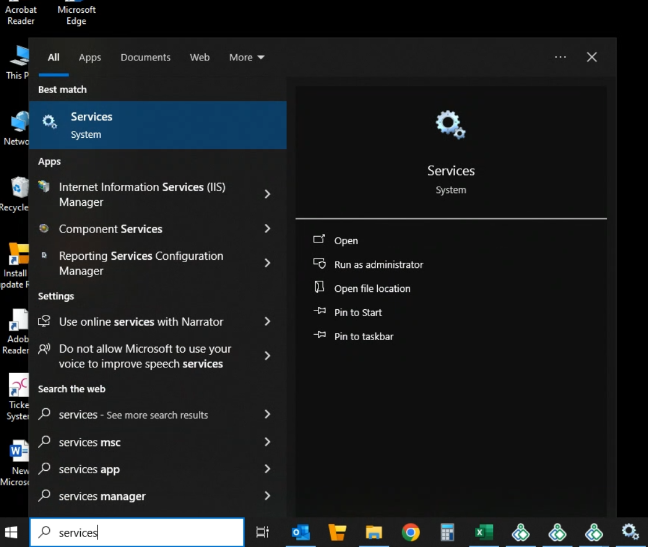Select the 'services msc' web suggestion

pos(89,442)
